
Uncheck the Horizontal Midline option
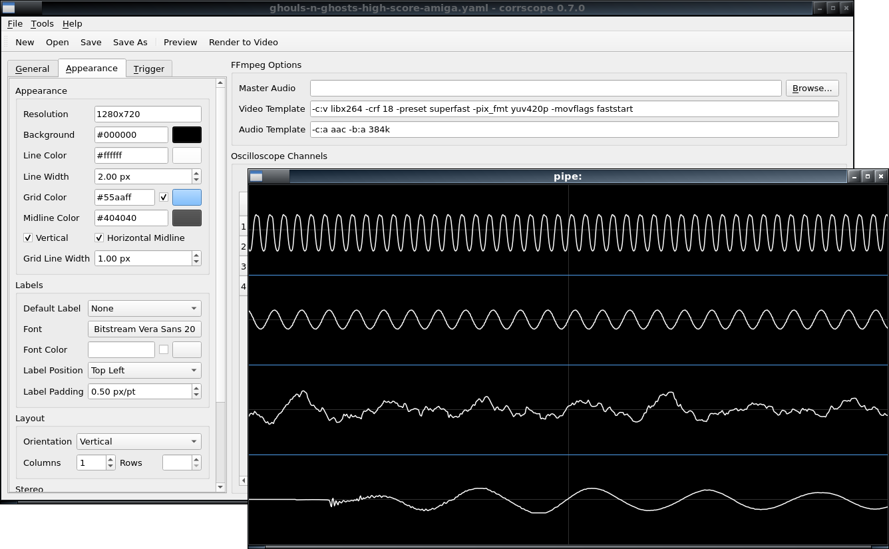coord(99,238)
